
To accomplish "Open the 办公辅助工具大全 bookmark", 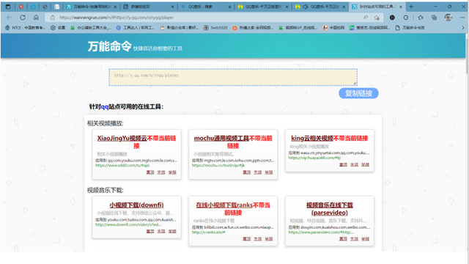I will (x=91, y=28).
